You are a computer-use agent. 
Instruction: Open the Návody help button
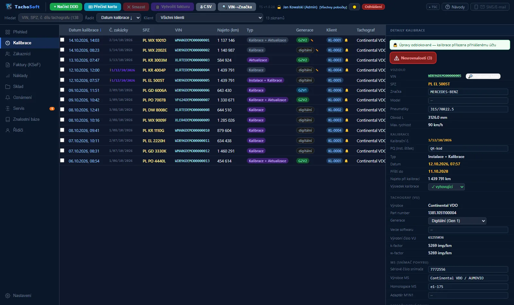click(455, 7)
